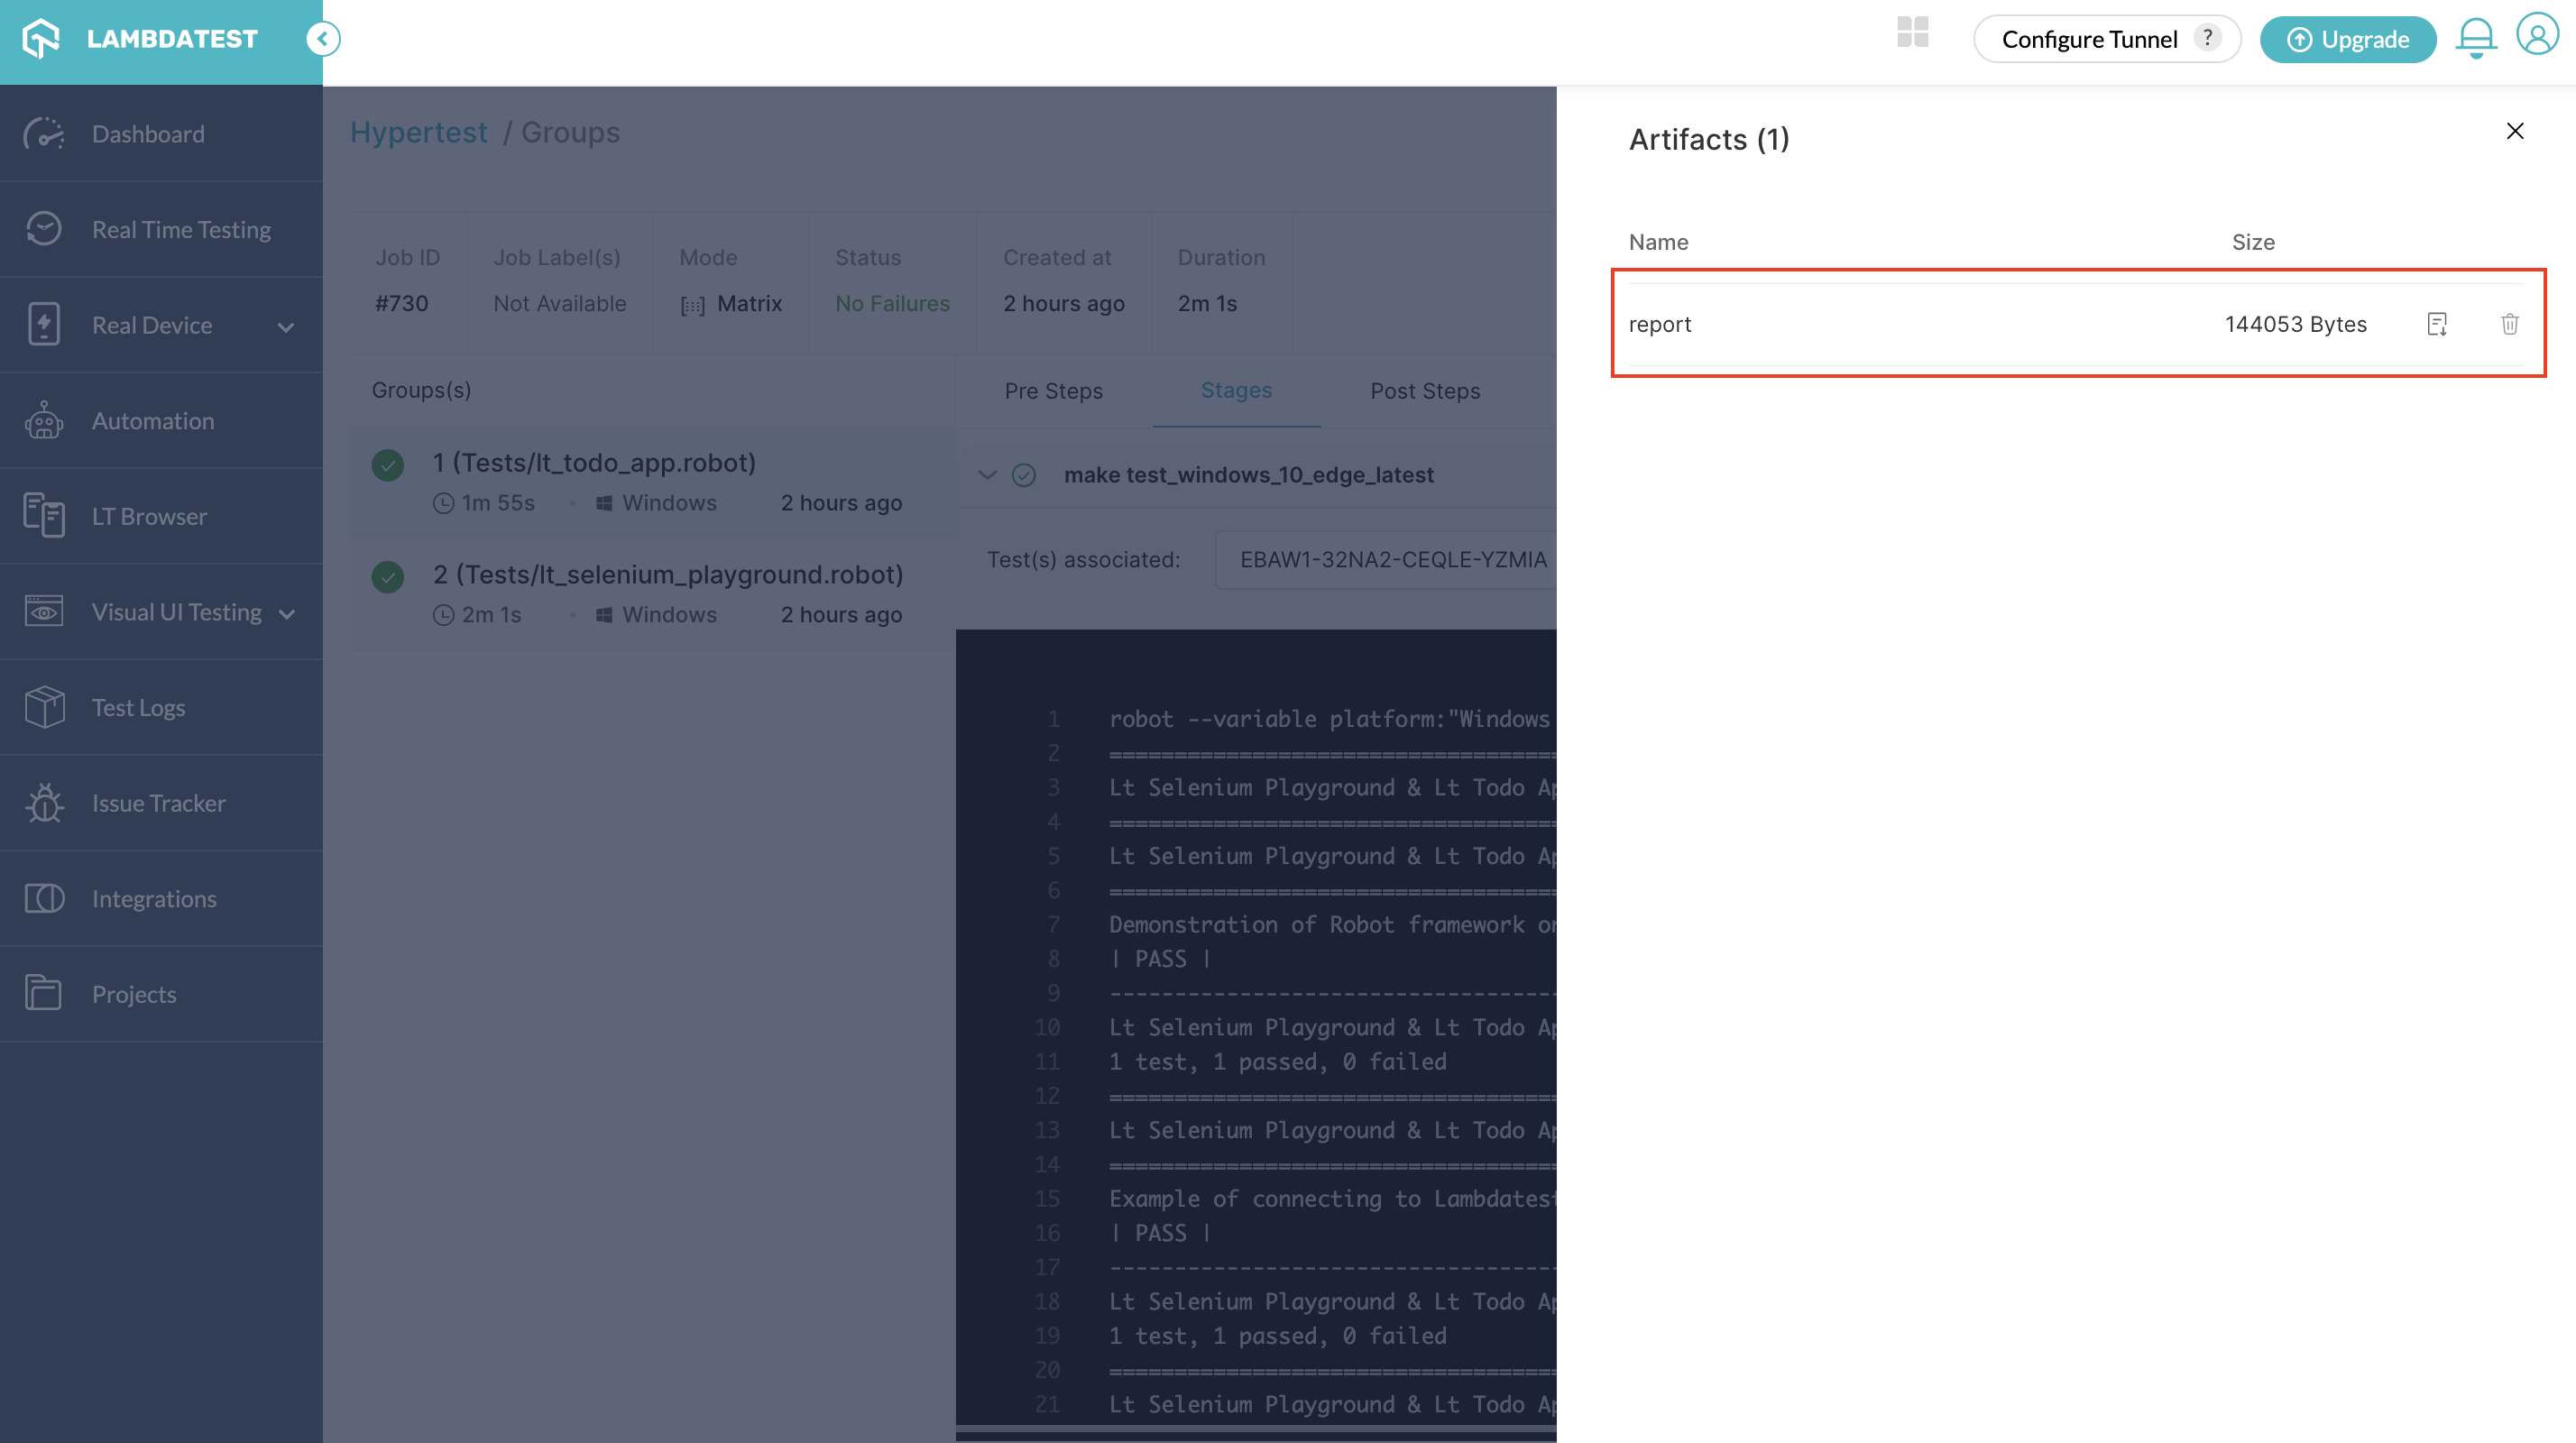Close the Artifacts panel
2576x1443 pixels.
[x=2514, y=131]
